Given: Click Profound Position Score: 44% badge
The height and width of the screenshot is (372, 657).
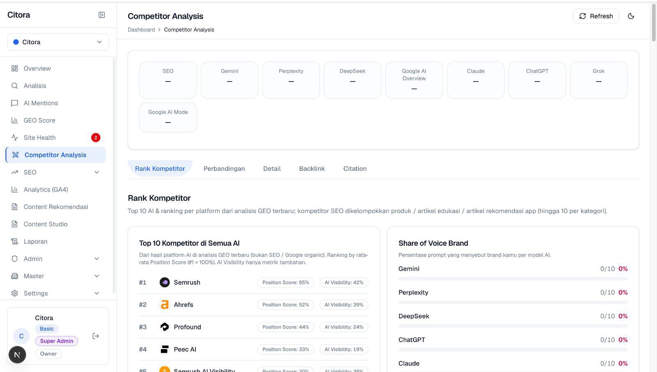Looking at the screenshot, I should 286,327.
